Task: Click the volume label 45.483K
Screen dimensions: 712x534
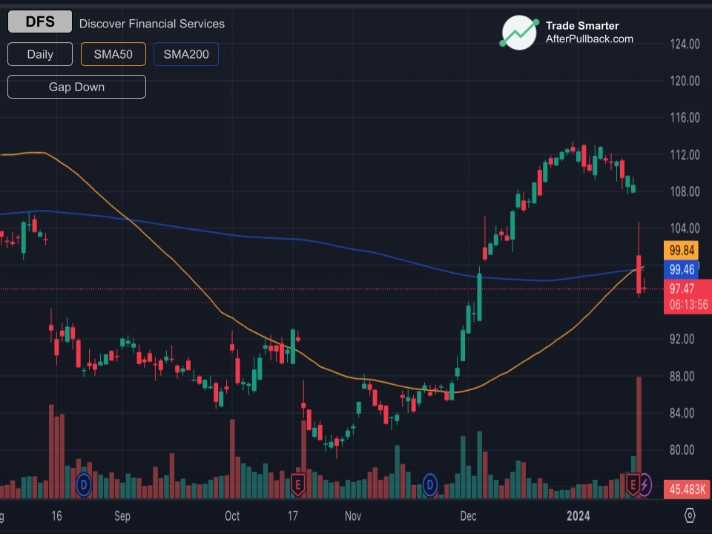Action: (688, 489)
